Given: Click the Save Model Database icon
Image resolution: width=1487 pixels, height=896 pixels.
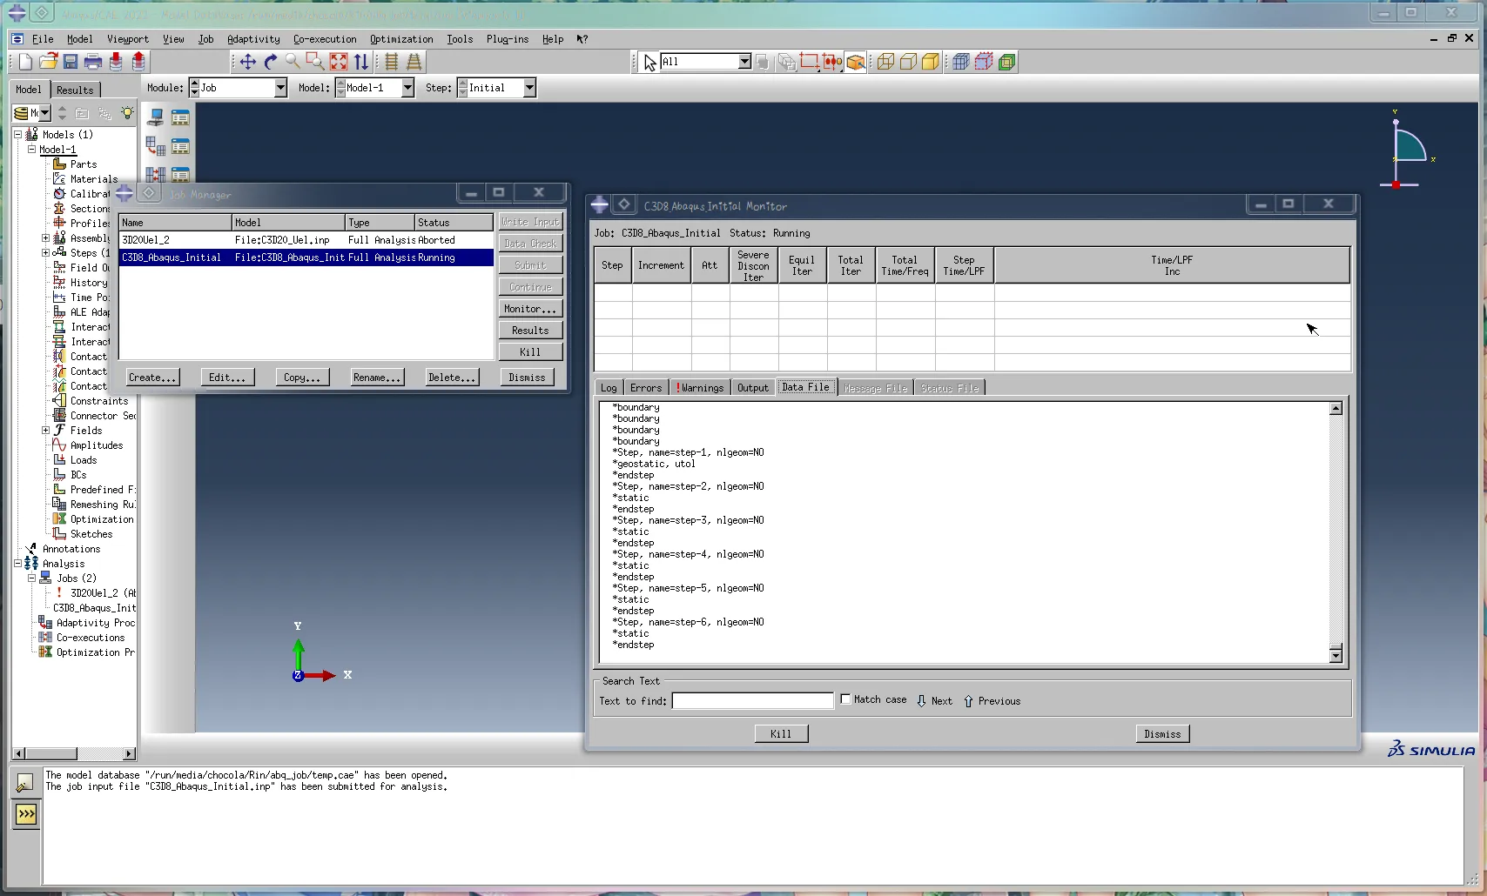Looking at the screenshot, I should tap(71, 62).
